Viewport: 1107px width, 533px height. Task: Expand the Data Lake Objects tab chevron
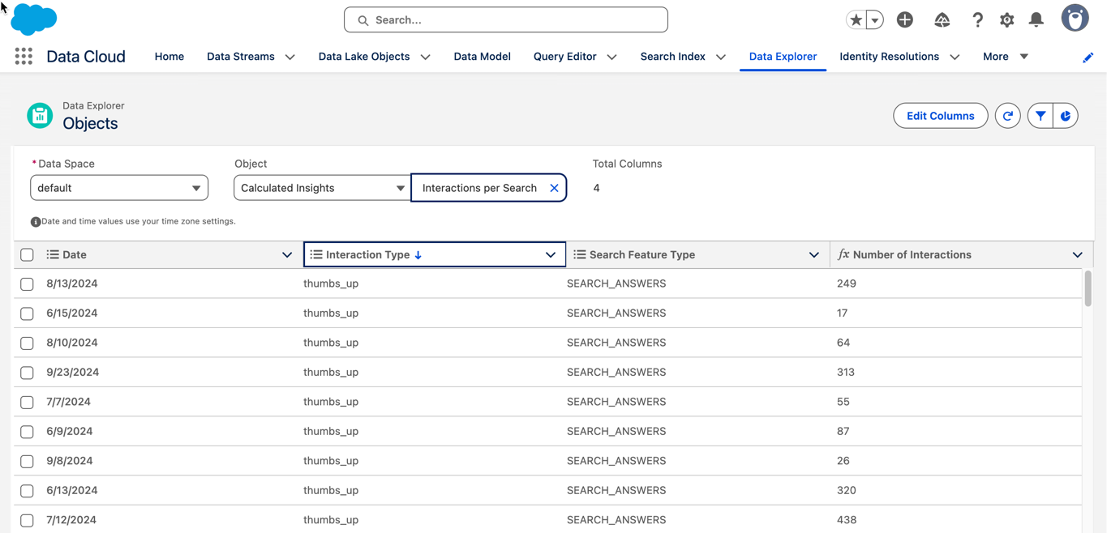click(426, 57)
